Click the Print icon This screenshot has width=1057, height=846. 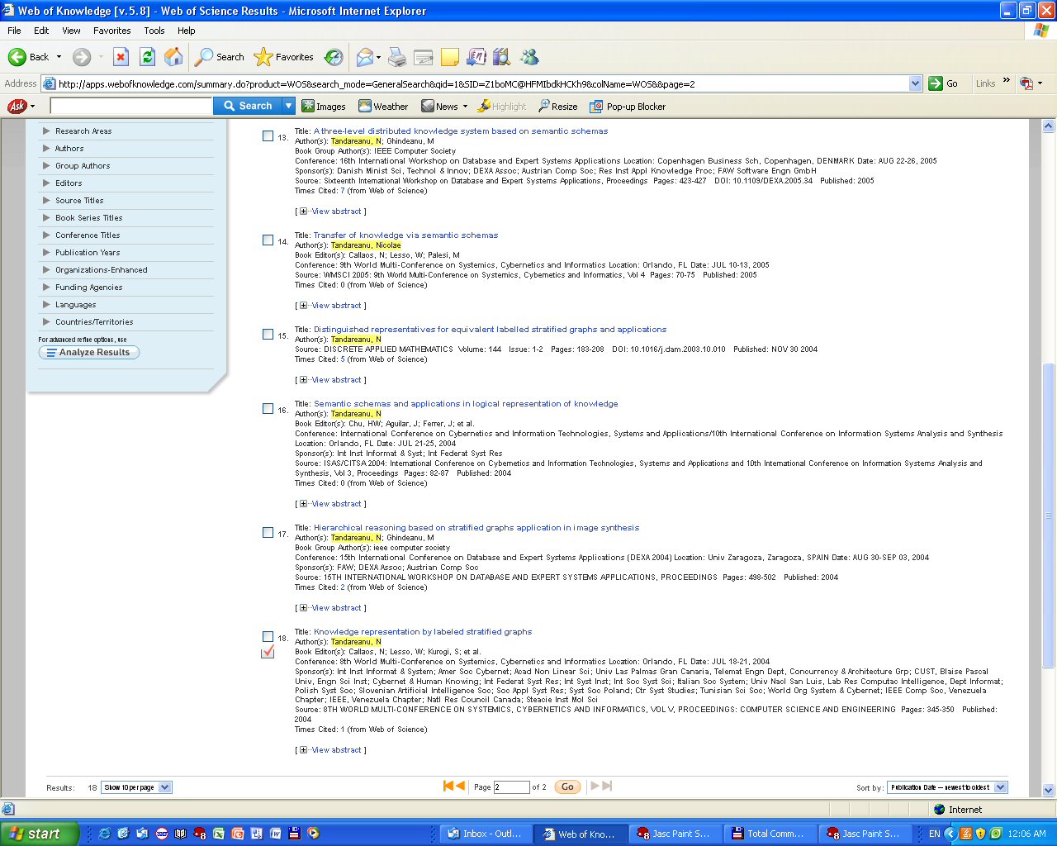tap(397, 57)
